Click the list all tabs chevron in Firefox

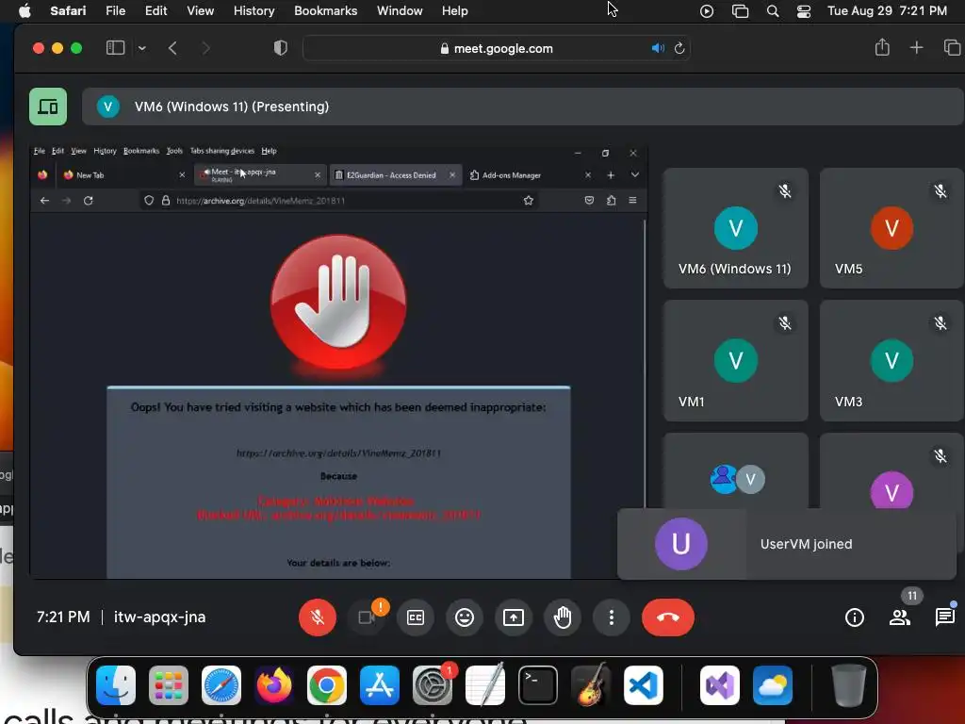(634, 174)
